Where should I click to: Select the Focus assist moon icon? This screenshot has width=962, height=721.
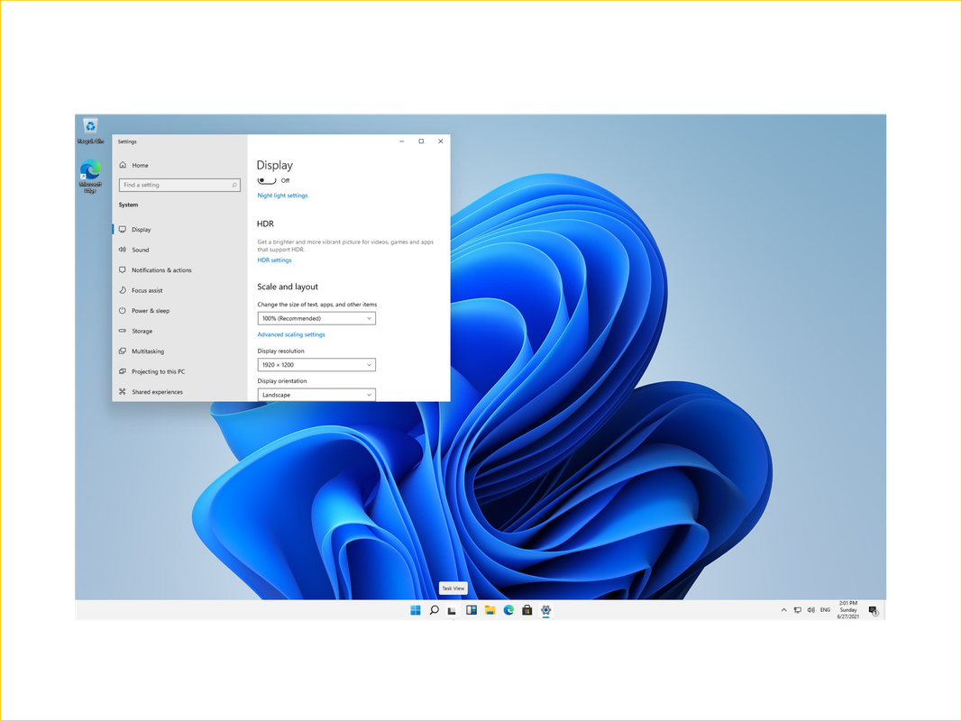tap(123, 290)
